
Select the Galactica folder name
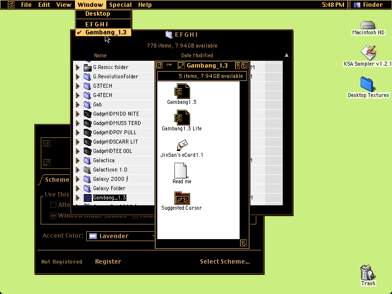[x=104, y=161]
